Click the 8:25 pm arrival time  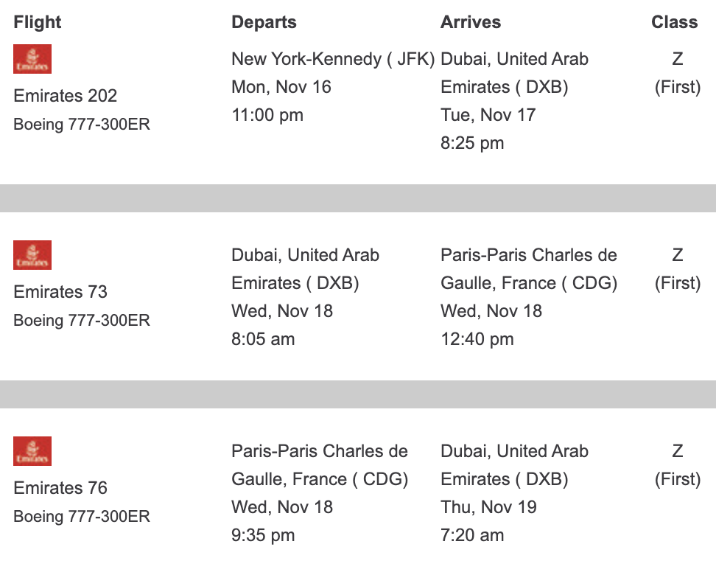coord(472,143)
